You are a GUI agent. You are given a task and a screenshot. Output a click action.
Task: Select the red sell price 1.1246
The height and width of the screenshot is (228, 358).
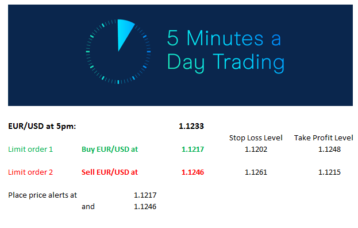click(x=193, y=172)
